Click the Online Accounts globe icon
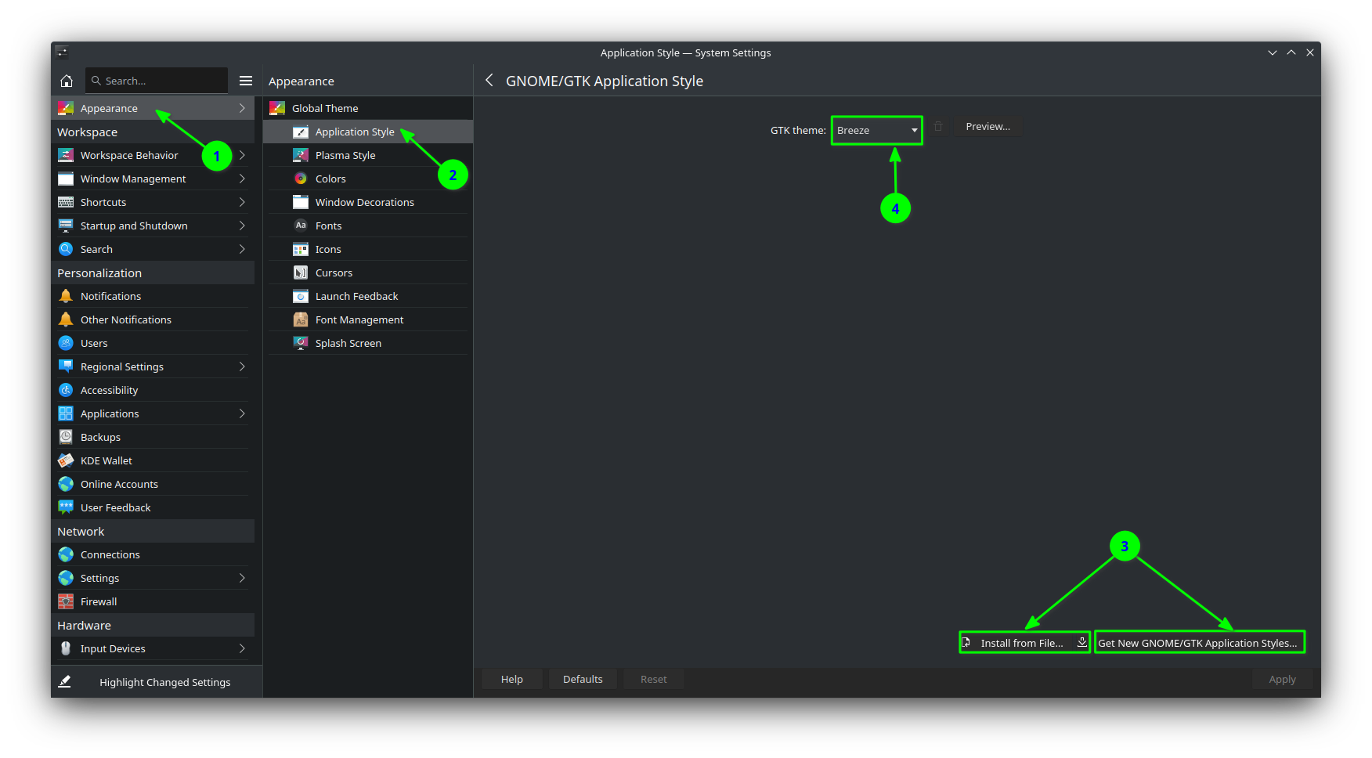Image resolution: width=1372 pixels, height=758 pixels. click(66, 484)
